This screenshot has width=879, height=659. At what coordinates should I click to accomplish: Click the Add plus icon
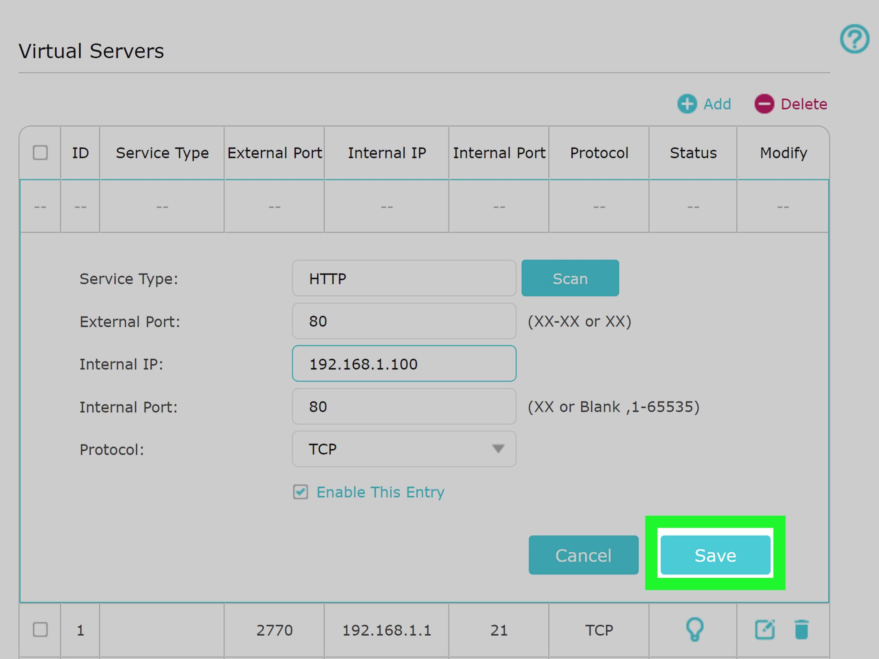click(687, 104)
